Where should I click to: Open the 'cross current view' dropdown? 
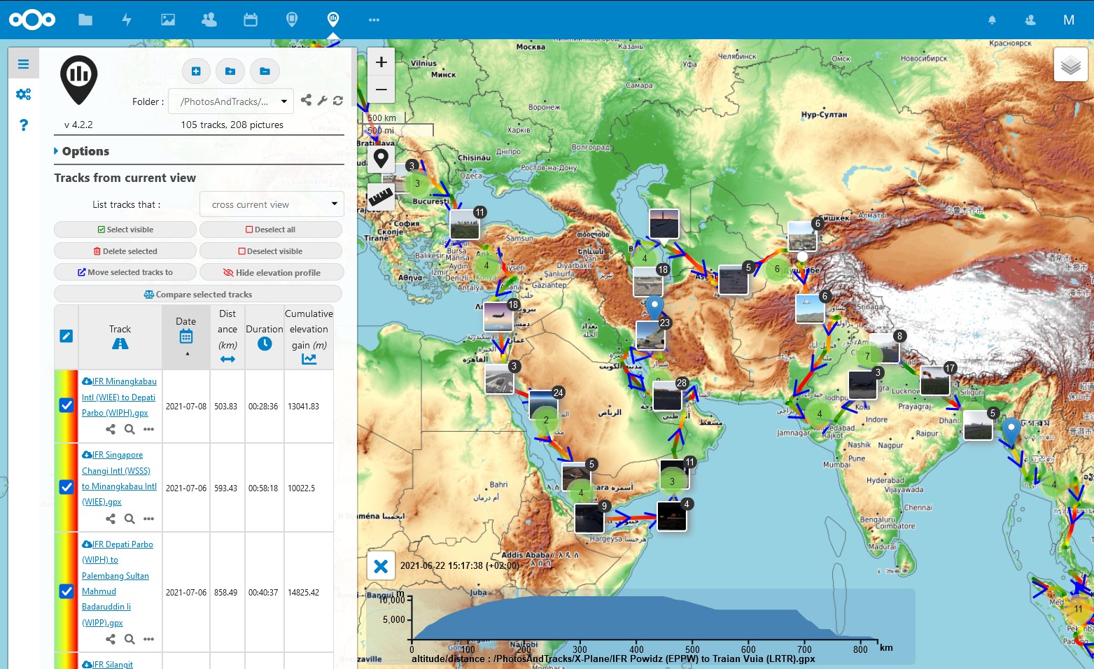coord(272,204)
